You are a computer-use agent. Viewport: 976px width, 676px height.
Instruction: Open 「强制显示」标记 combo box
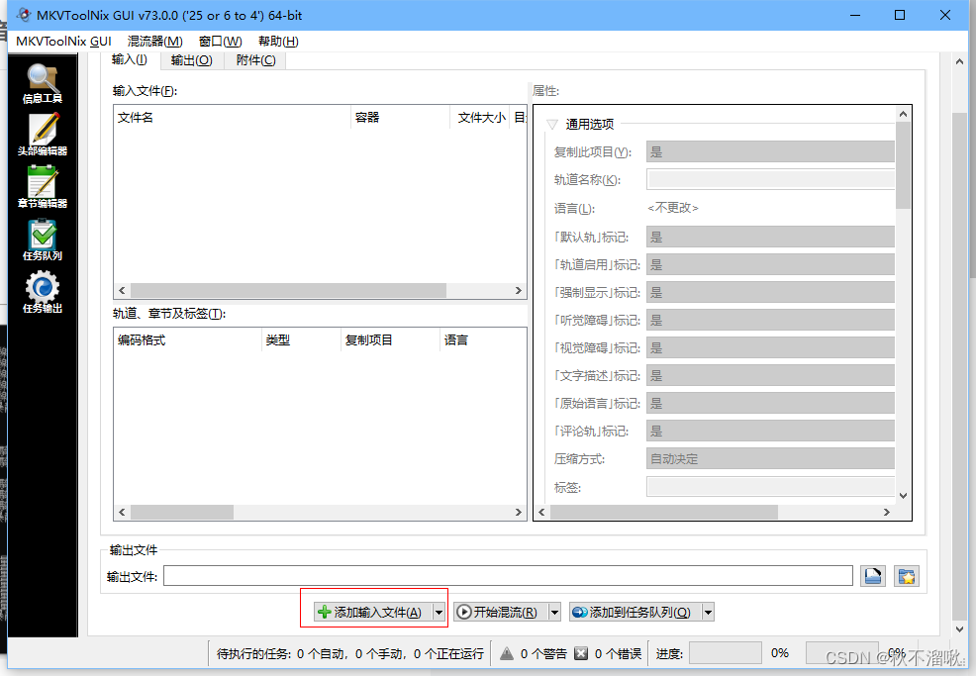pyautogui.click(x=770, y=292)
